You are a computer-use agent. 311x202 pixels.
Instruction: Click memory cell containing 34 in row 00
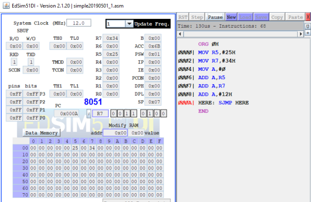[x=92, y=148]
